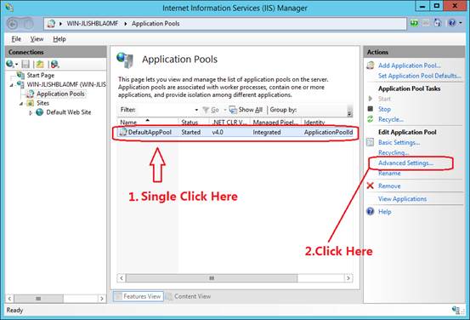The width and height of the screenshot is (470, 320).
Task: Expand the filter toolbar overflow arrow
Action: 349,113
